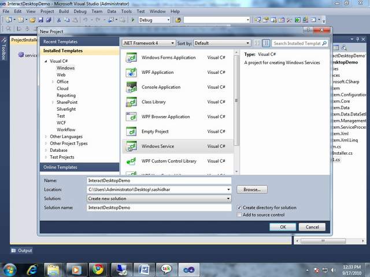Screen dimensions: 370x277
Task: Click the template list vertical scrollbar thumb
Action: point(236,102)
